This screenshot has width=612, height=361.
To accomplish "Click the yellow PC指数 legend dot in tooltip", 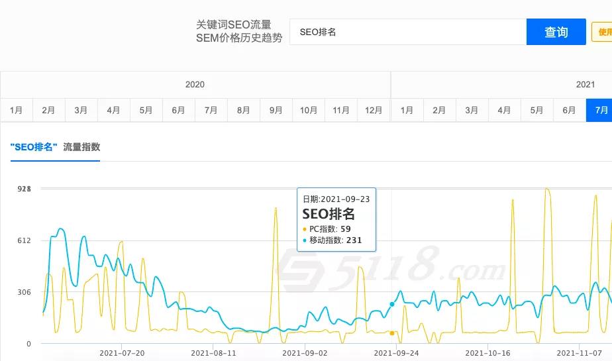I will pos(305,229).
